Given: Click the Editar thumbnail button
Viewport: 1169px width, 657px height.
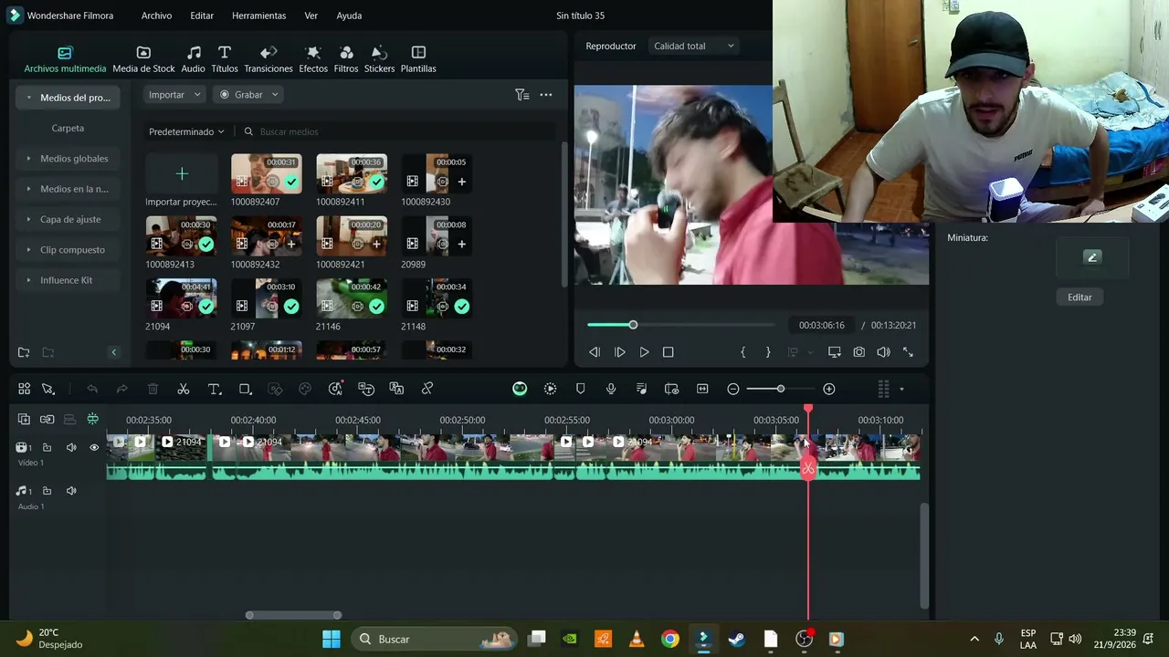Looking at the screenshot, I should 1079,297.
